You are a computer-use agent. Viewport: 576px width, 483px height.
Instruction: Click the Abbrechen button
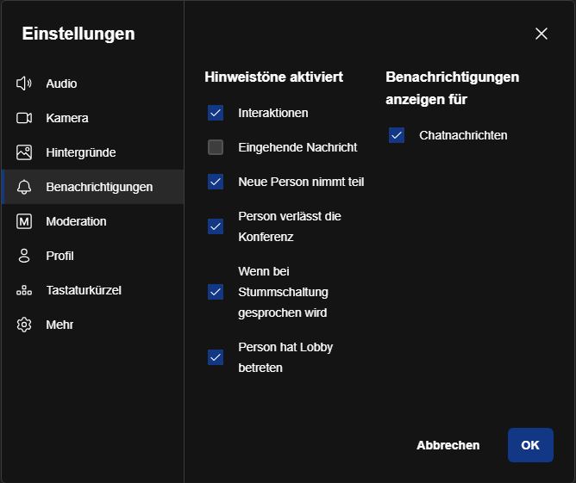click(448, 445)
